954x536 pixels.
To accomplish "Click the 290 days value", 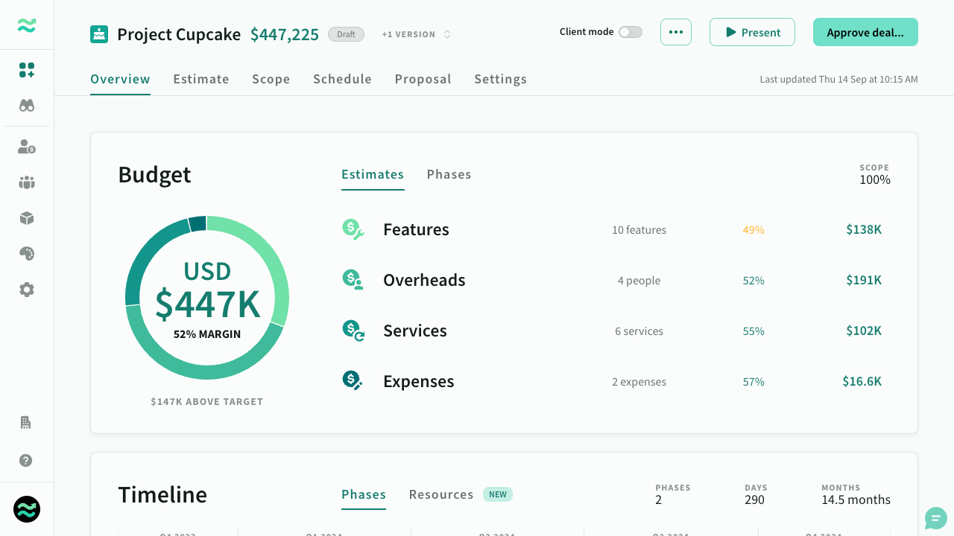I will pos(755,500).
